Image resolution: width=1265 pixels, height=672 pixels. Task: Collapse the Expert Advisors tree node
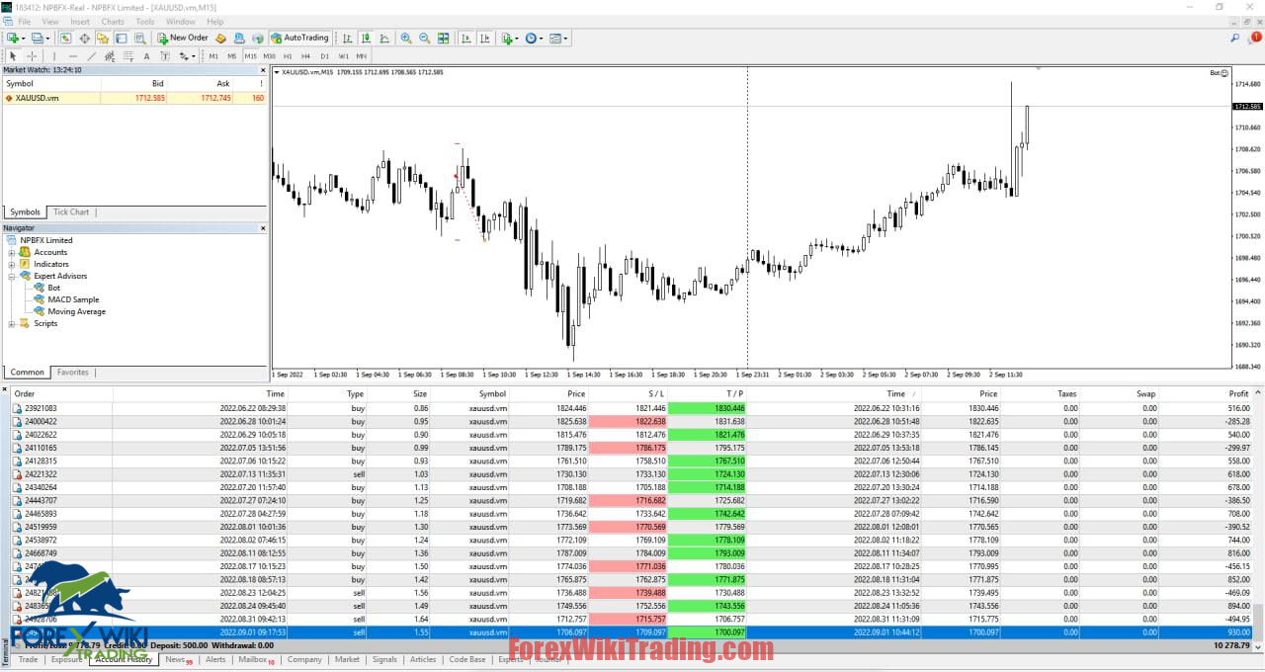[12, 276]
